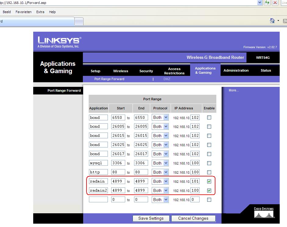This screenshot has width=287, height=227.
Task: Click the Linksys logo
Action: [x=59, y=42]
